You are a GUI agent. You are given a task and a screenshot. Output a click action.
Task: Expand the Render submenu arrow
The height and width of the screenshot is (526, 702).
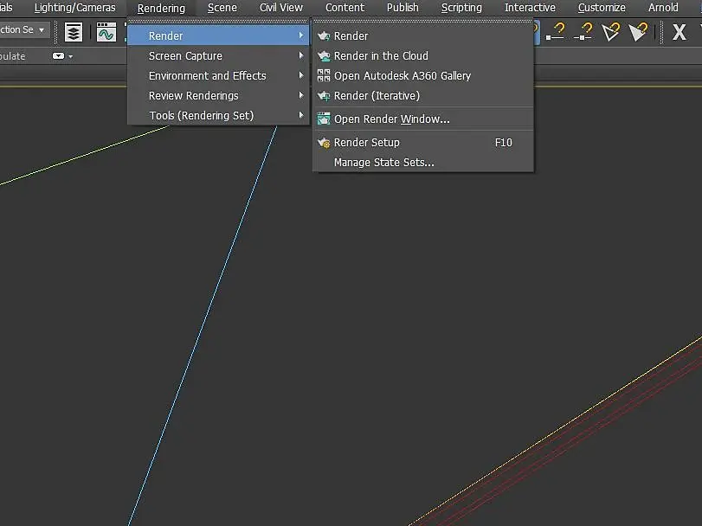(301, 35)
